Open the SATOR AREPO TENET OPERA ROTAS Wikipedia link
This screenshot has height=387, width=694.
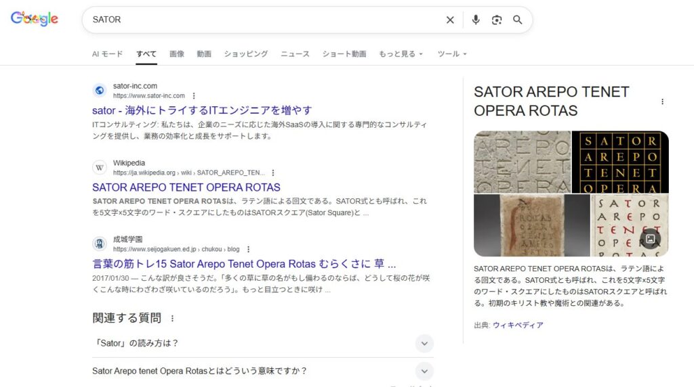pyautogui.click(x=186, y=187)
